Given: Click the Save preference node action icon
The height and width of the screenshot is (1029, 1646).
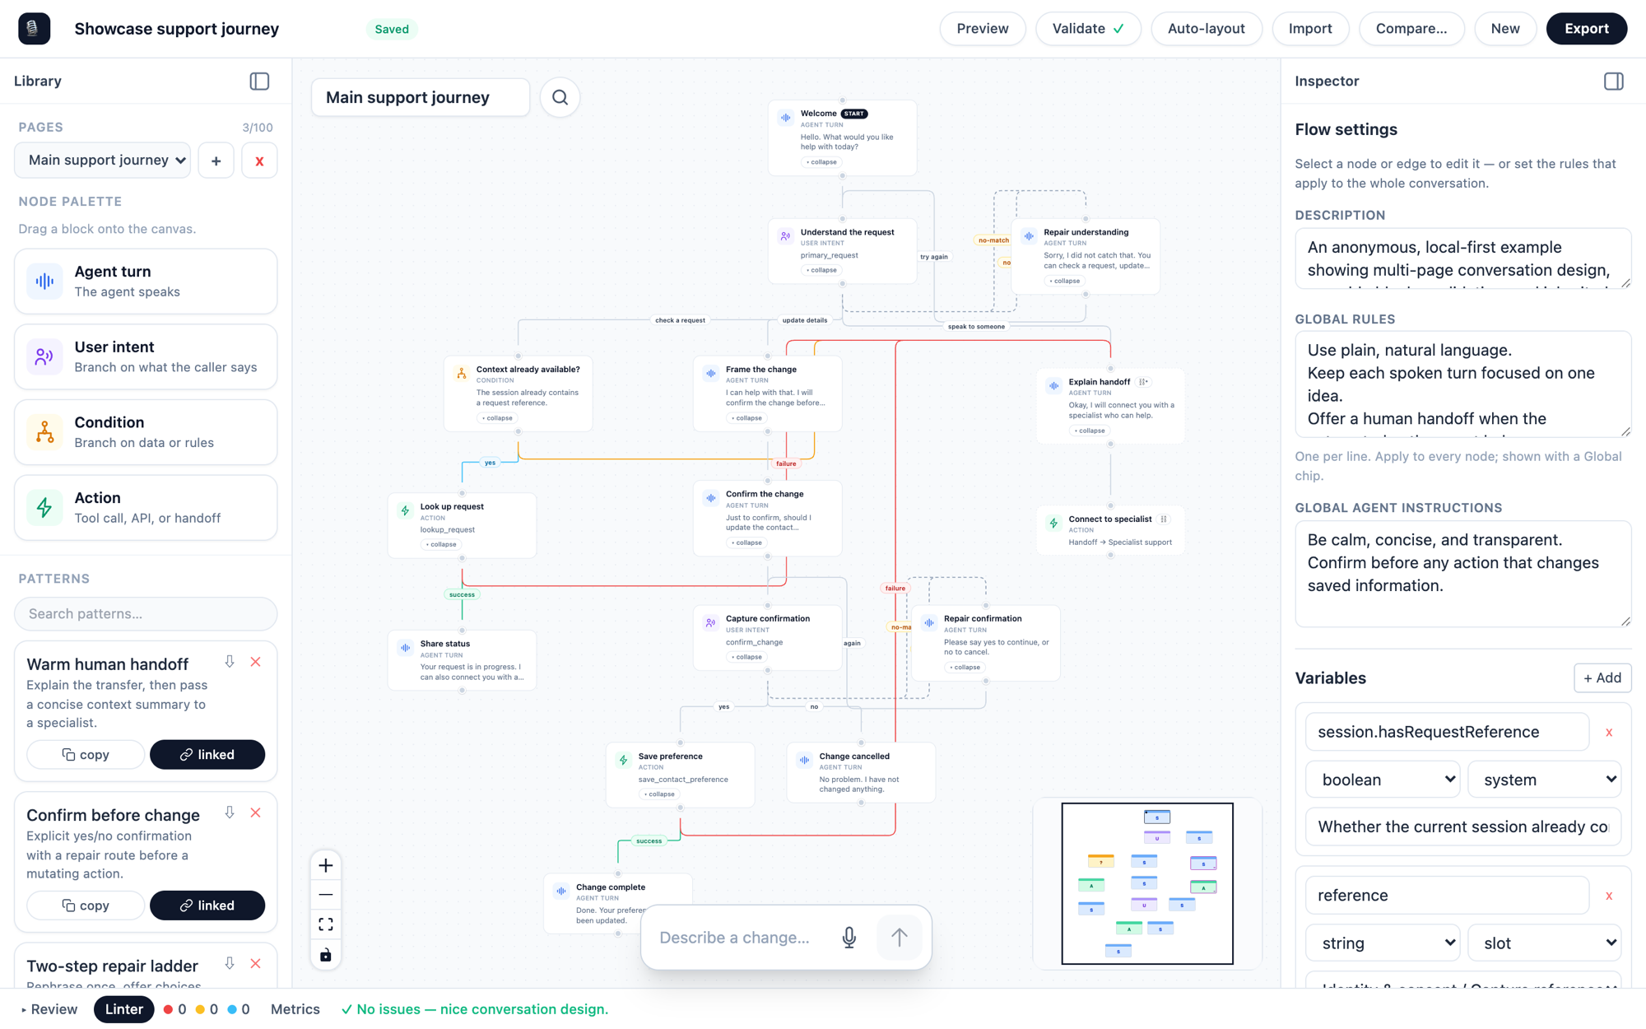Looking at the screenshot, I should 623,761.
